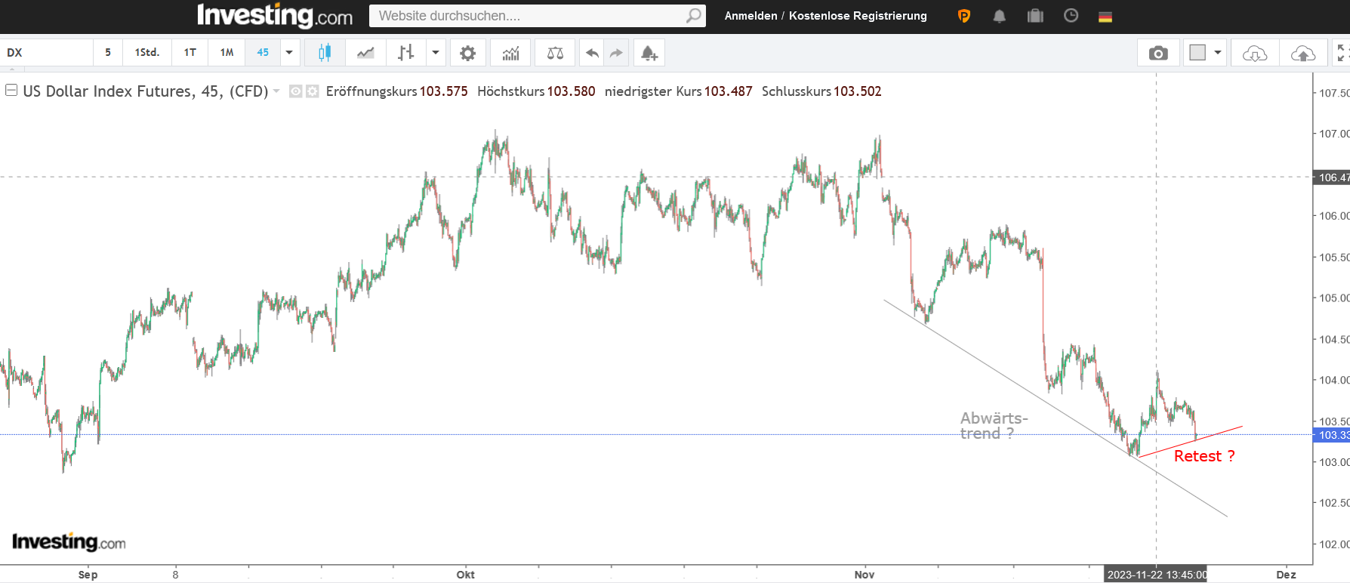Screen dimensions: 1350x583
Task: Click the Nov label on time axis
Action: tap(865, 575)
